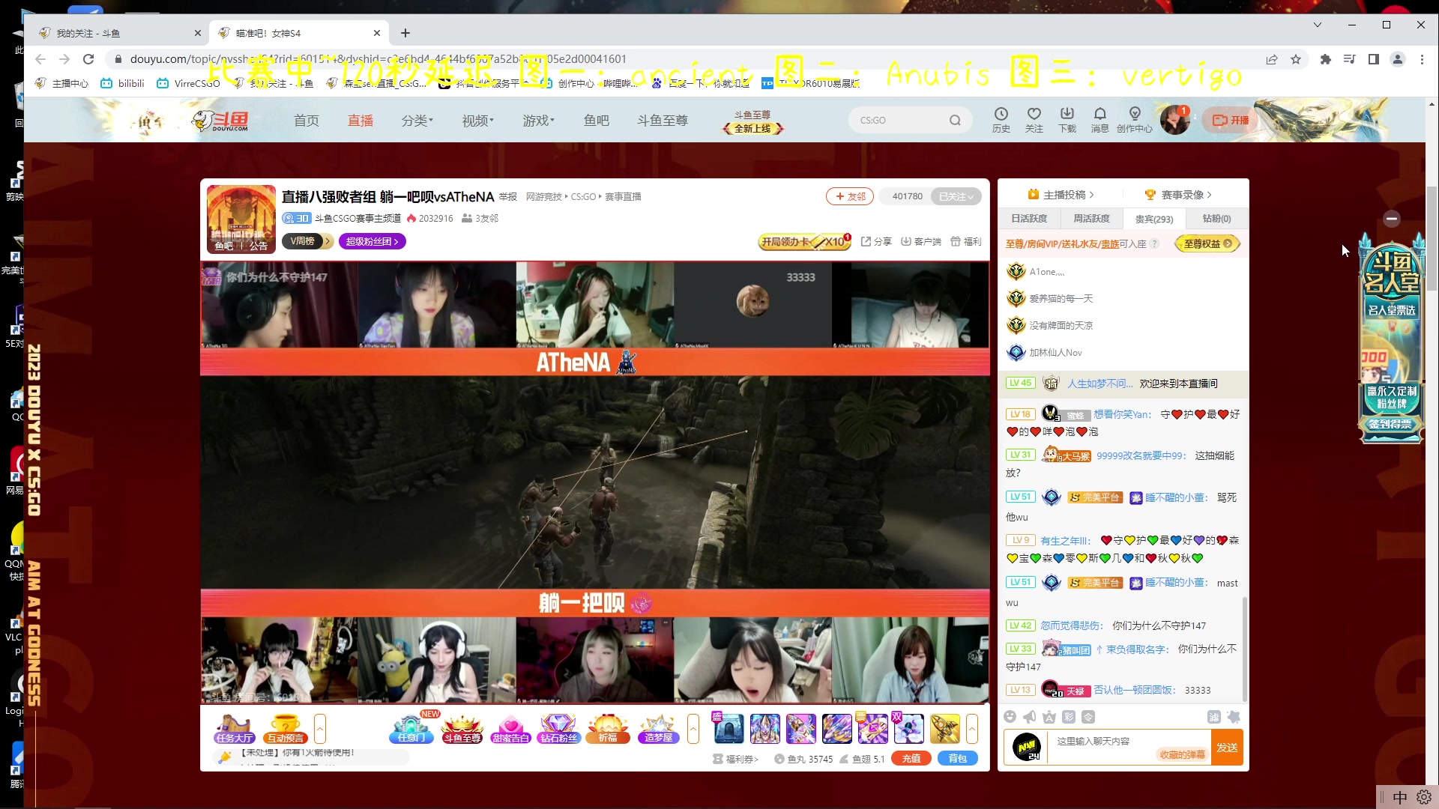The height and width of the screenshot is (809, 1439).
Task: Click the splash clear-screen icon in chat
Action: tap(1234, 717)
